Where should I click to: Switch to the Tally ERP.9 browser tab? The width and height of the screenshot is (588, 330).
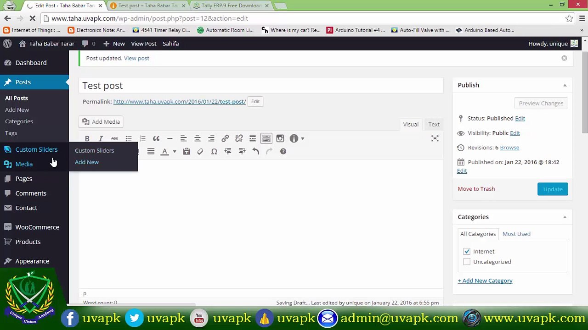coord(231,5)
